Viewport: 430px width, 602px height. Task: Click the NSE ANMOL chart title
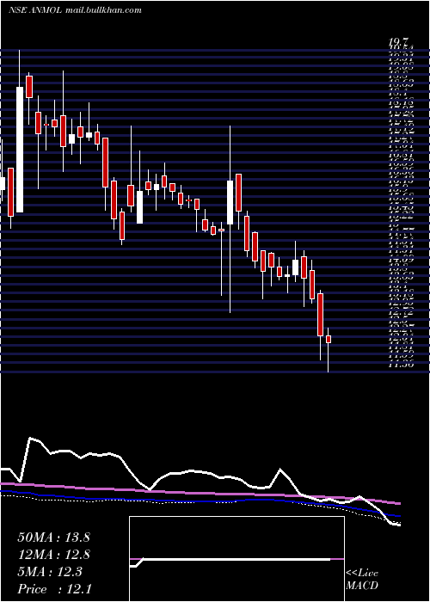click(x=34, y=10)
